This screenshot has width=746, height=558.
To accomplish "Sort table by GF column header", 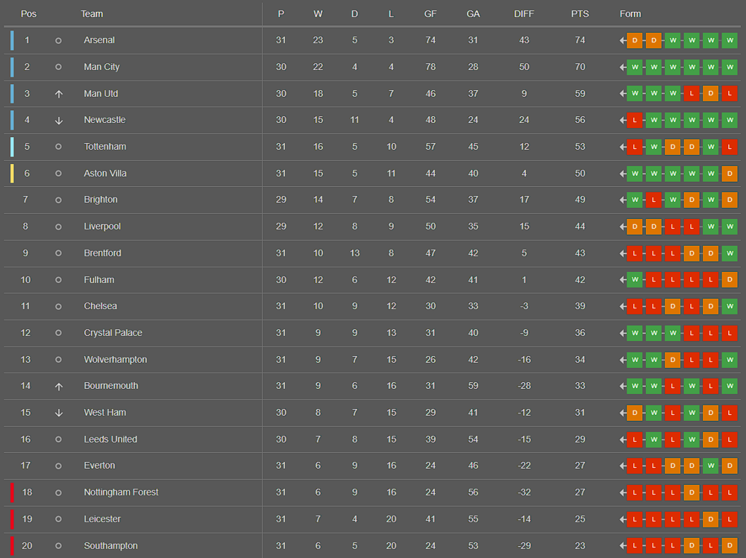I will 430,14.
